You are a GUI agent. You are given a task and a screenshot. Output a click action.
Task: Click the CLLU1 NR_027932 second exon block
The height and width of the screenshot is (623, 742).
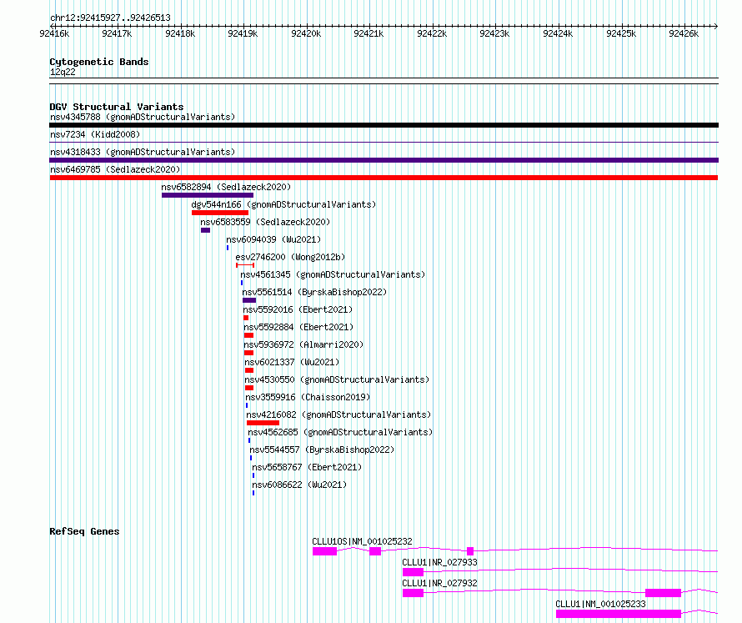click(664, 593)
